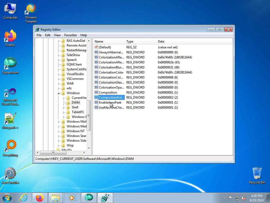Select the ColorizationOpa... value
Image resolution: width=270 pixels, height=203 pixels.
click(112, 87)
